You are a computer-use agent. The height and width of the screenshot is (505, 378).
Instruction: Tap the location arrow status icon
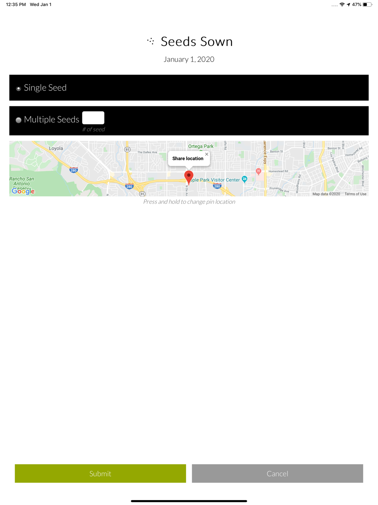pos(349,5)
